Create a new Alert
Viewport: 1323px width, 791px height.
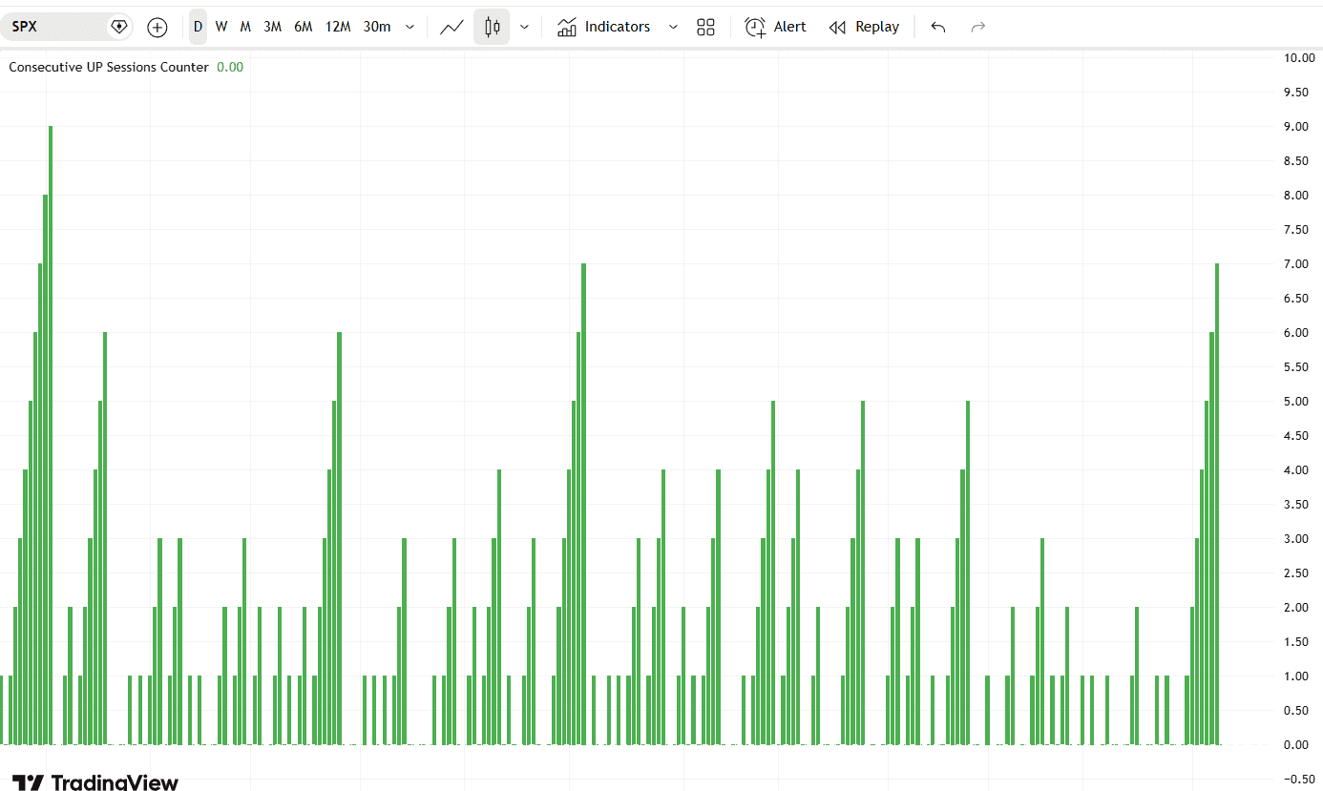(775, 27)
